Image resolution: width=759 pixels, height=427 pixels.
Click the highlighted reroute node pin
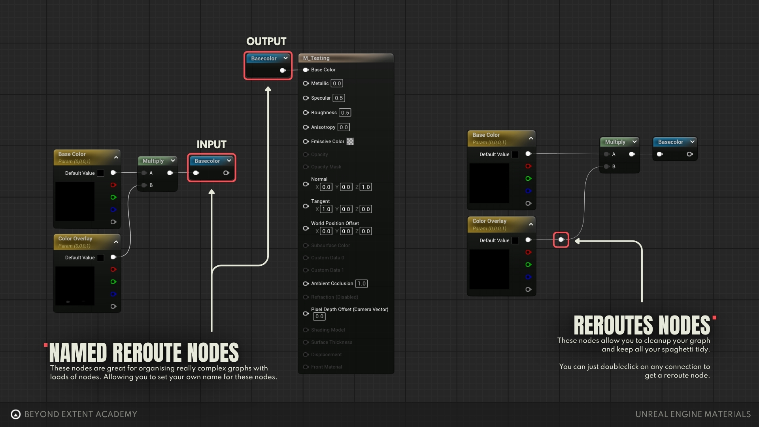tap(561, 240)
